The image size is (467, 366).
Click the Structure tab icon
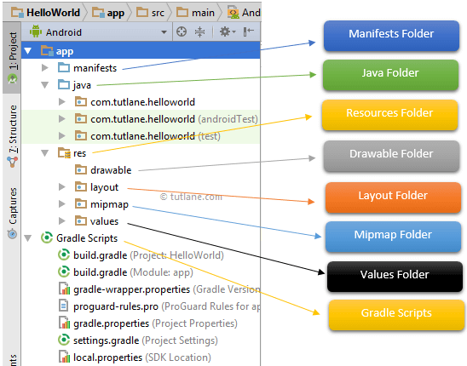[x=12, y=163]
